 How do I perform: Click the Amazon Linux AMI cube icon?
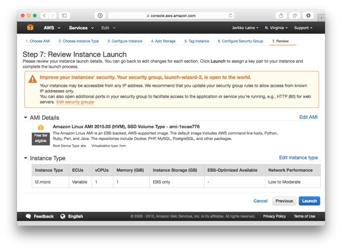click(x=41, y=127)
